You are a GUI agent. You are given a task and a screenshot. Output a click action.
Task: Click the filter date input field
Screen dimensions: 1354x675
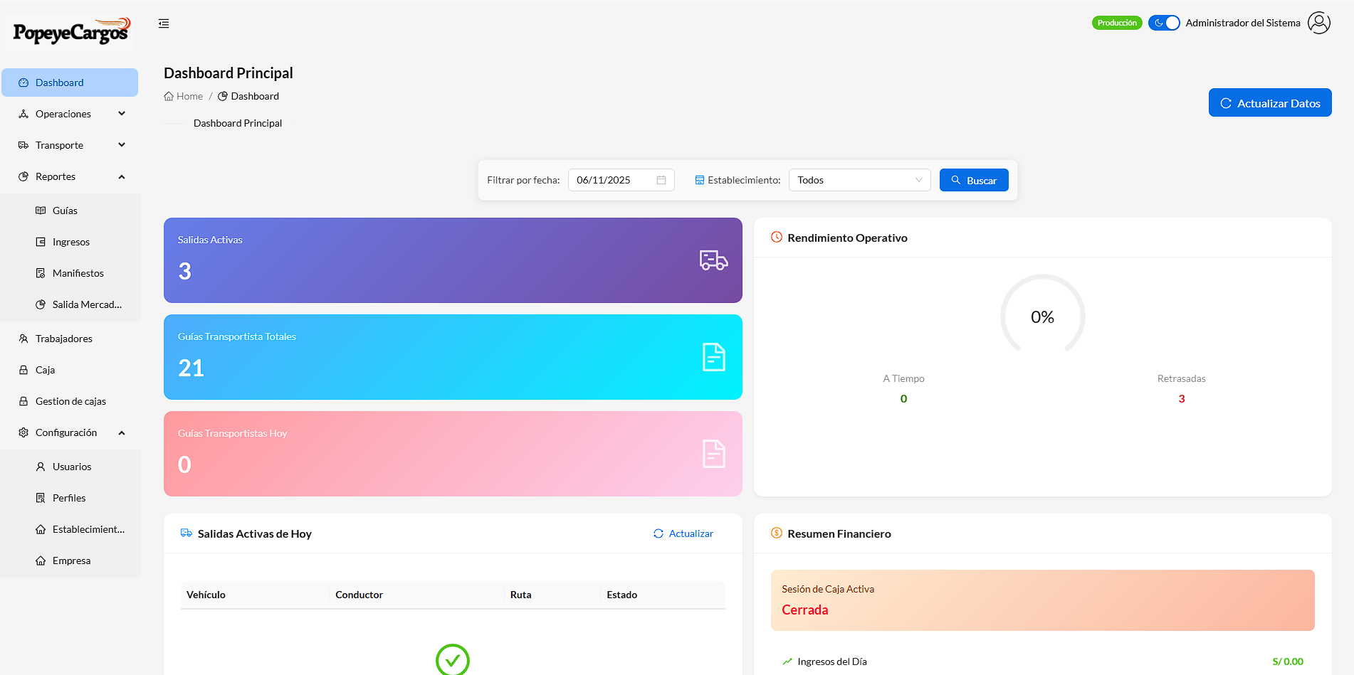pos(612,180)
